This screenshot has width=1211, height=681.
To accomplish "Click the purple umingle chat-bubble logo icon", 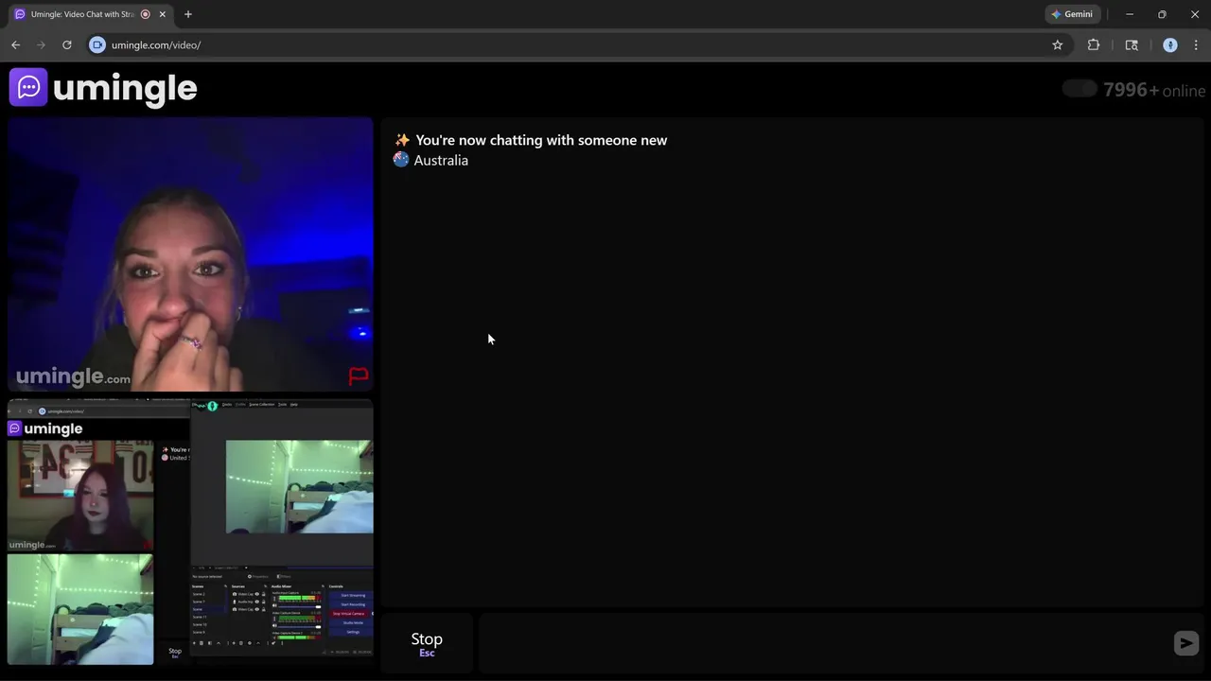I will pos(28,88).
